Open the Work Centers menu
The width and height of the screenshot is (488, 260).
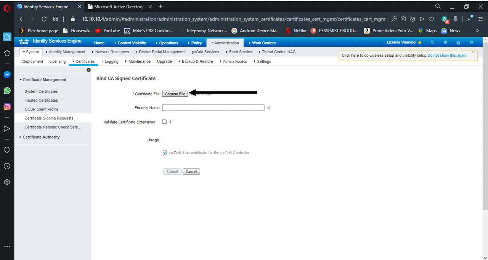[262, 43]
